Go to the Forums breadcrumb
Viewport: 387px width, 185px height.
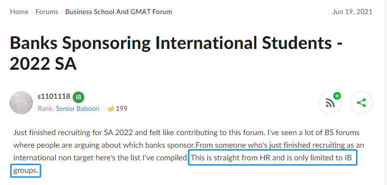(47, 12)
